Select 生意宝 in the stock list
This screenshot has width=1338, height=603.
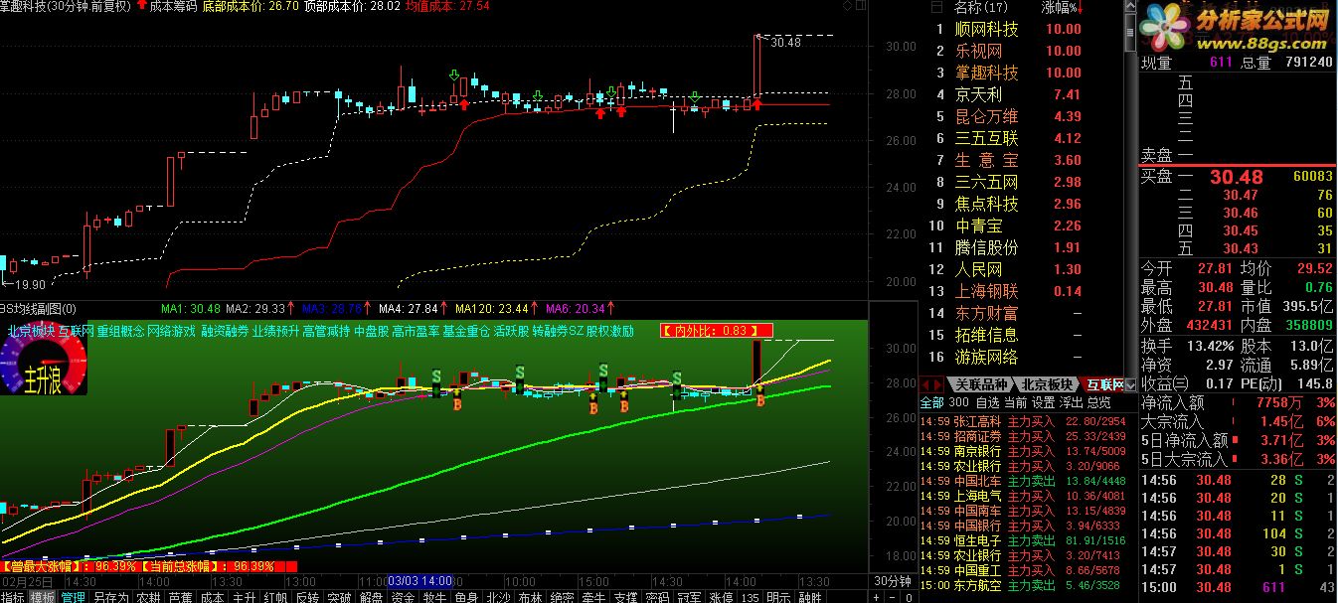tap(987, 160)
